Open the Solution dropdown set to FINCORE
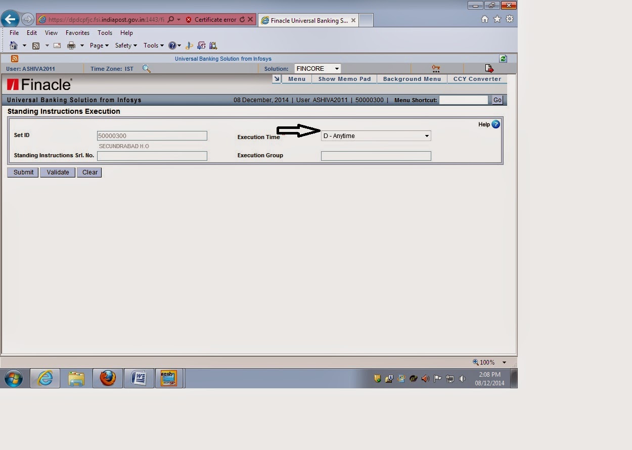This screenshot has width=632, height=450. coord(336,68)
